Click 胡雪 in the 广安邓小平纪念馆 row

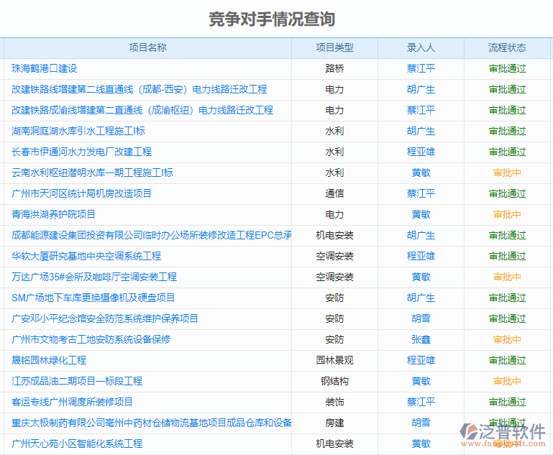click(x=421, y=319)
